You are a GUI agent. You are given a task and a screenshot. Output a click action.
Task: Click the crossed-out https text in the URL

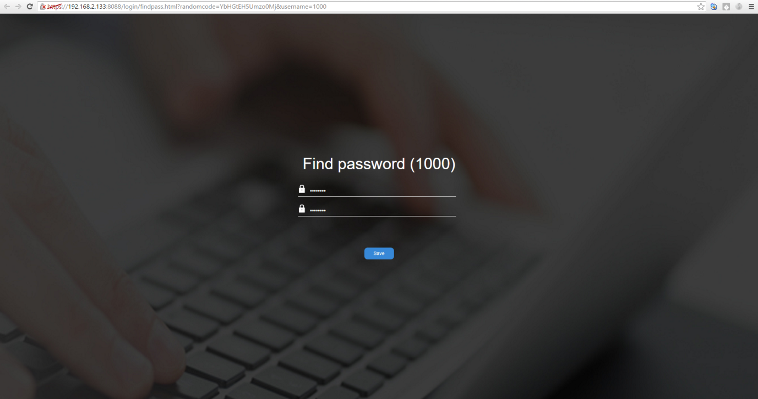(55, 7)
